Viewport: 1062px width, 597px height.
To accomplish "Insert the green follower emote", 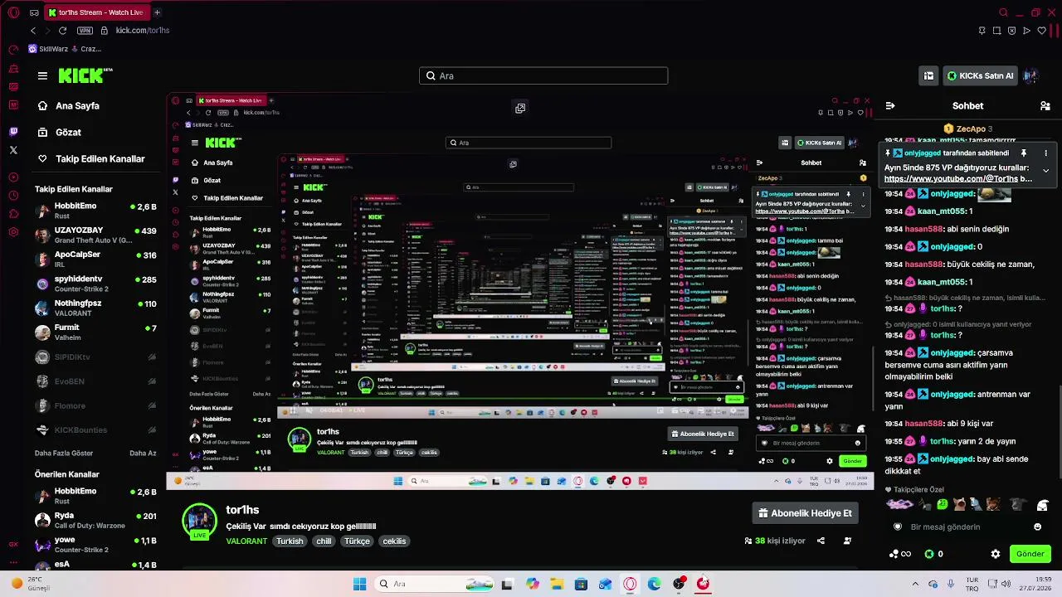I will click(943, 504).
